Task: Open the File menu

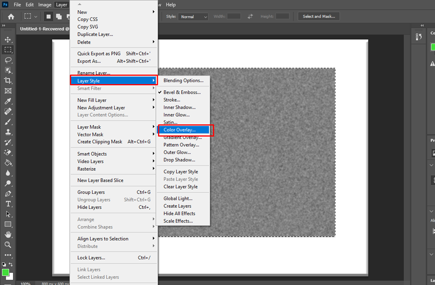Action: click(x=17, y=5)
